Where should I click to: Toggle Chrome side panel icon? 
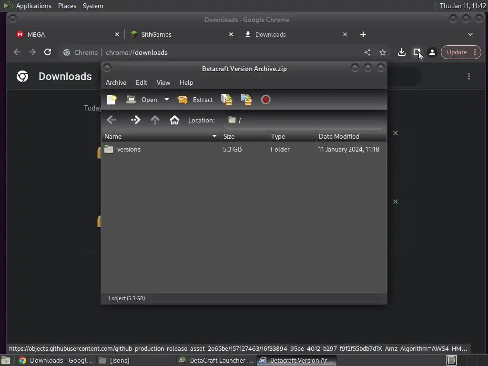click(417, 52)
